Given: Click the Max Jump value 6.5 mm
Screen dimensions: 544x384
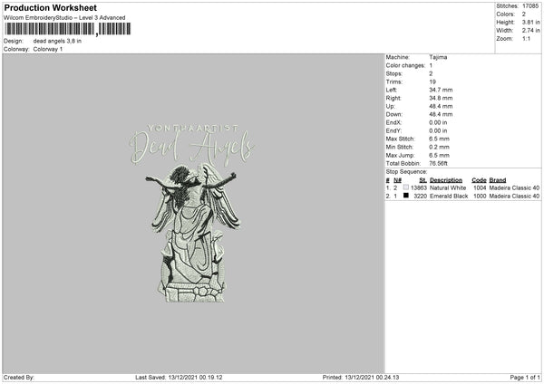Looking at the screenshot, I should 439,155.
